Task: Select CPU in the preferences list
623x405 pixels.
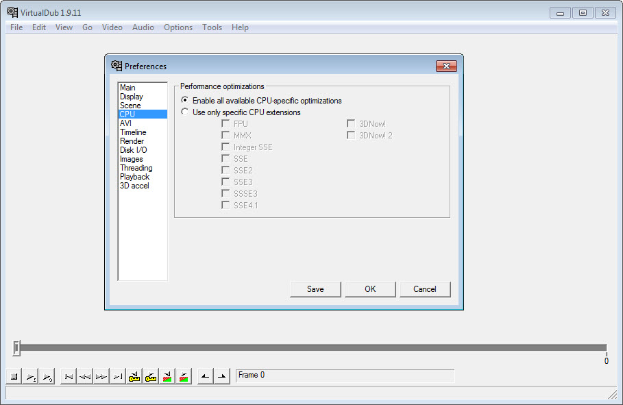Action: tap(143, 114)
